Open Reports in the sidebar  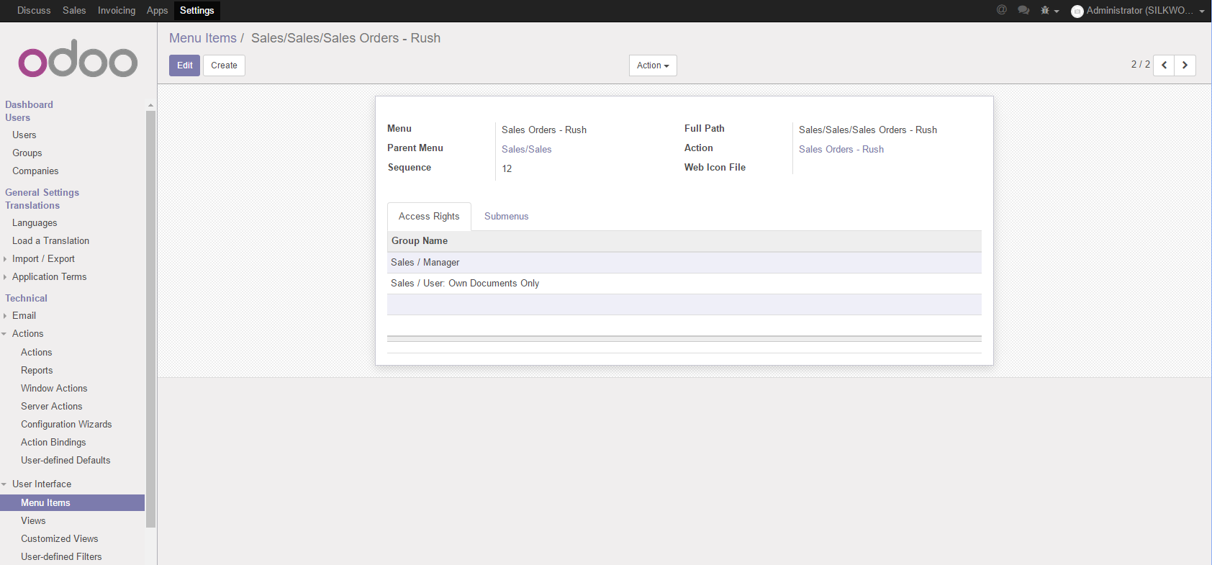37,371
